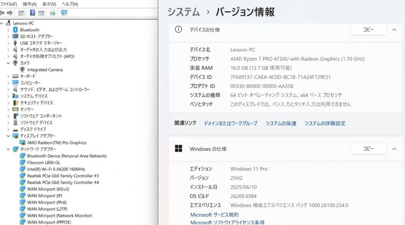The image size is (405, 225).
Task: Click the Integrated Camera device icon
Action: point(22,70)
